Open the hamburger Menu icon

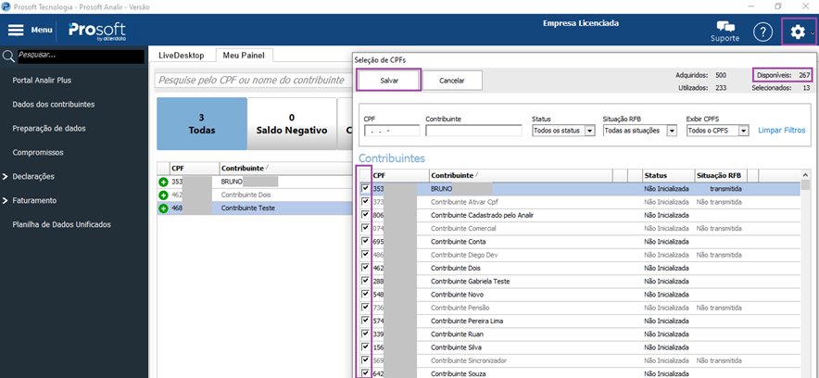point(16,30)
